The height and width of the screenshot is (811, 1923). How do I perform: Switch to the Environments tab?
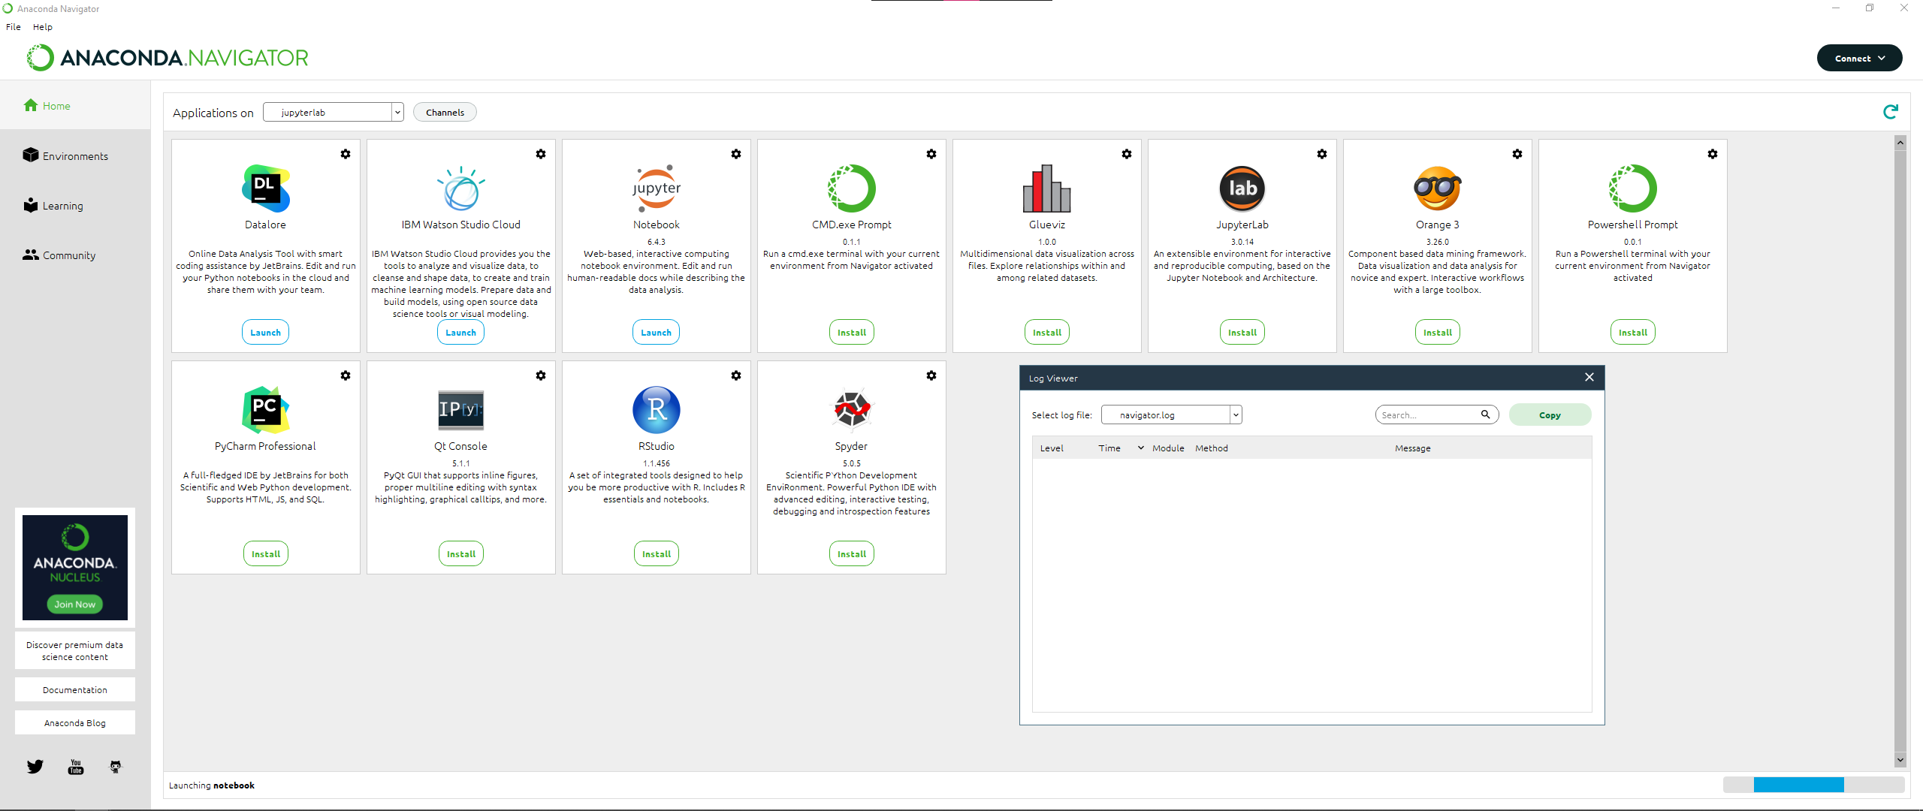(x=75, y=155)
